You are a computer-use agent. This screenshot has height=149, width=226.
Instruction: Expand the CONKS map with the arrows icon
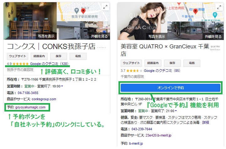coord(105,7)
